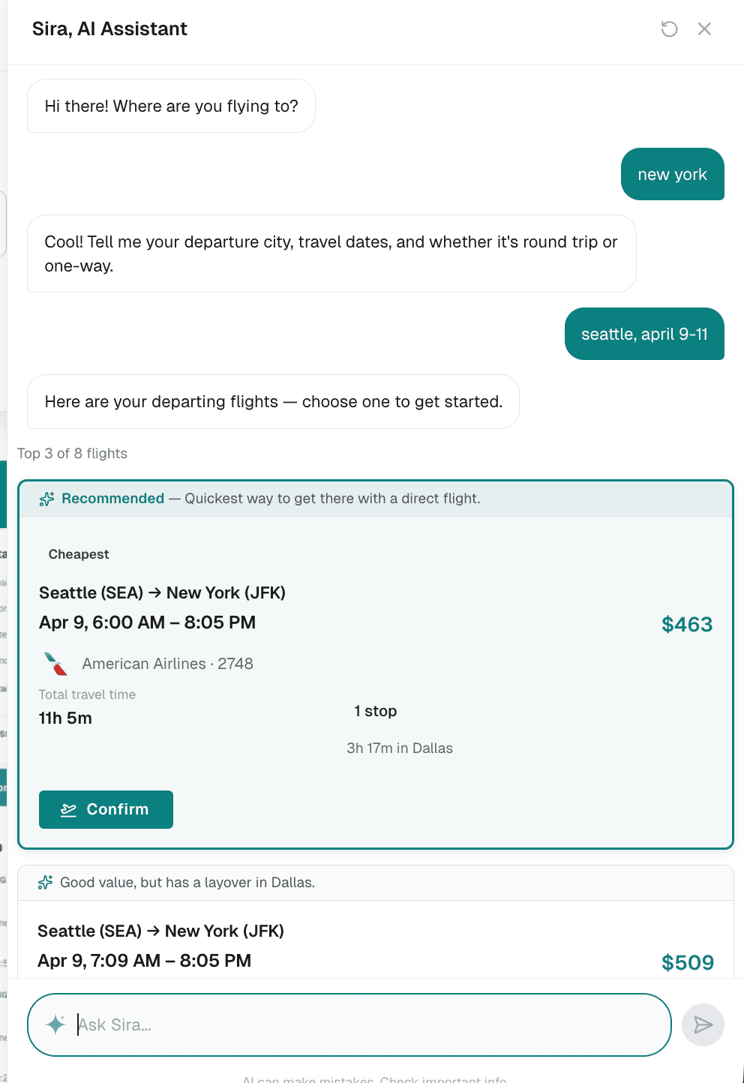Close the Sira assistant panel
Screen dimensions: 744x1083
click(704, 29)
